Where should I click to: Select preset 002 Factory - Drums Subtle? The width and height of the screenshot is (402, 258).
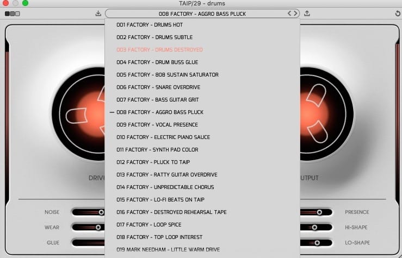(202, 37)
